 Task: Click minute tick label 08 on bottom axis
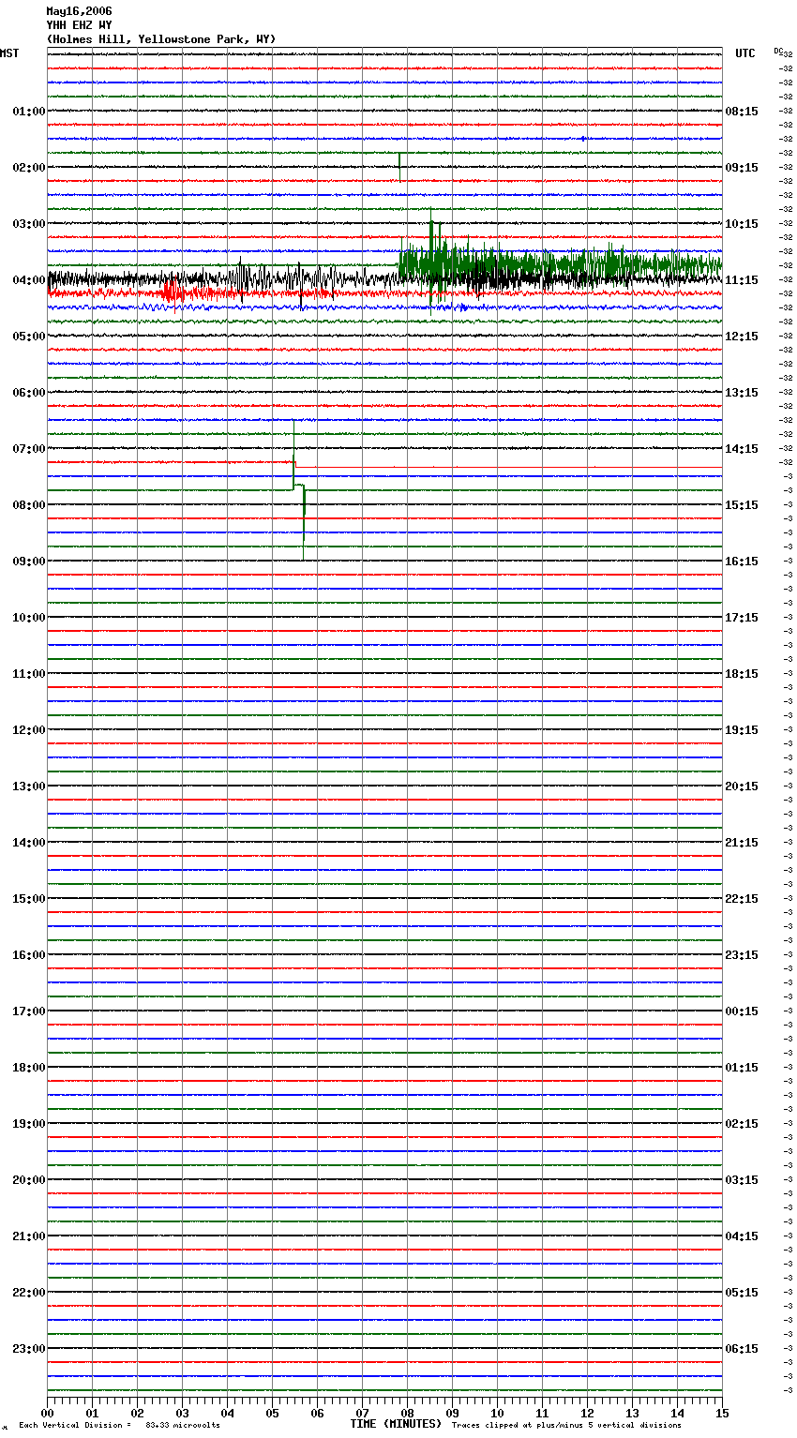(x=407, y=1414)
